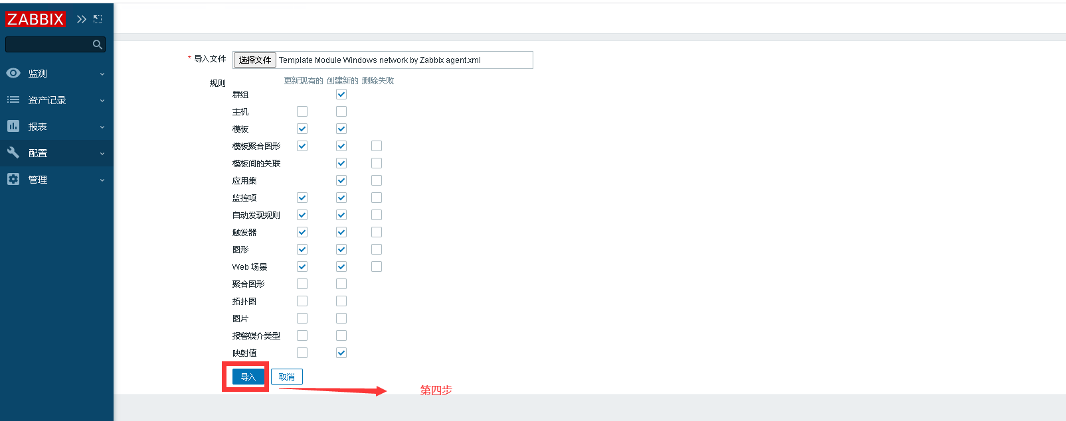The height and width of the screenshot is (421, 1066).
Task: Click the 删除失败 column header
Action: click(x=378, y=81)
